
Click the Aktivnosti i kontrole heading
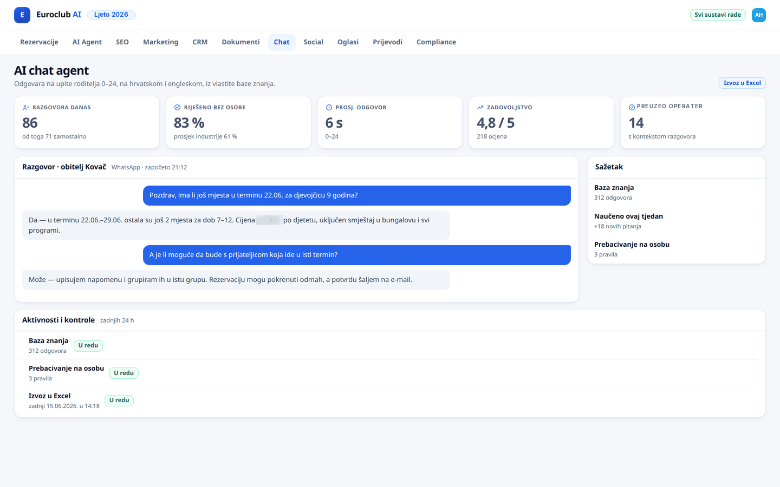pos(58,320)
